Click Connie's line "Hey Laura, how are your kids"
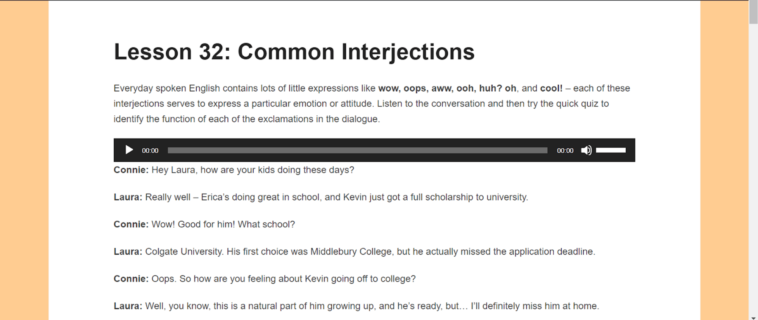The height and width of the screenshot is (320, 758). pos(234,170)
